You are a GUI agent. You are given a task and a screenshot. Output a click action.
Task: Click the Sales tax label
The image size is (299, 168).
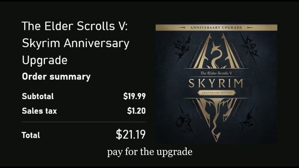tap(39, 111)
